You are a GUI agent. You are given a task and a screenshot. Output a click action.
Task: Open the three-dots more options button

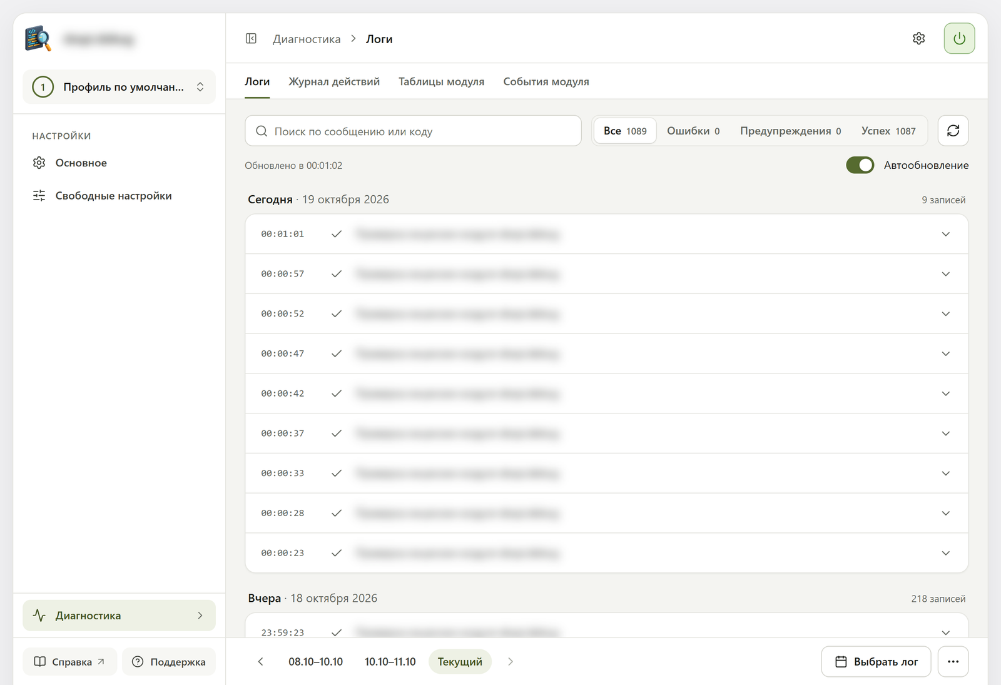point(953,662)
